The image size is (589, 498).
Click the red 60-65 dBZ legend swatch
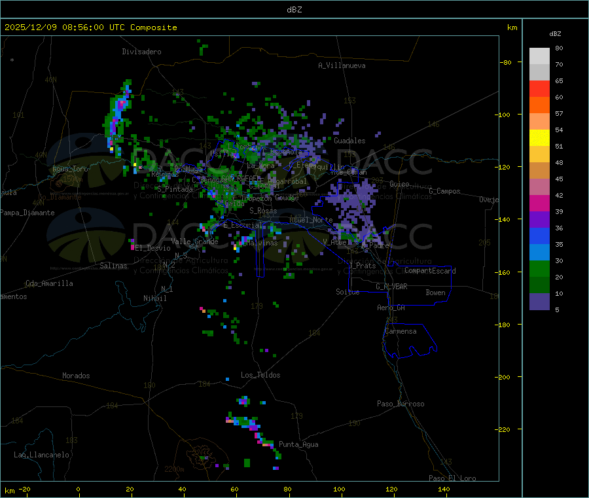pyautogui.click(x=539, y=88)
